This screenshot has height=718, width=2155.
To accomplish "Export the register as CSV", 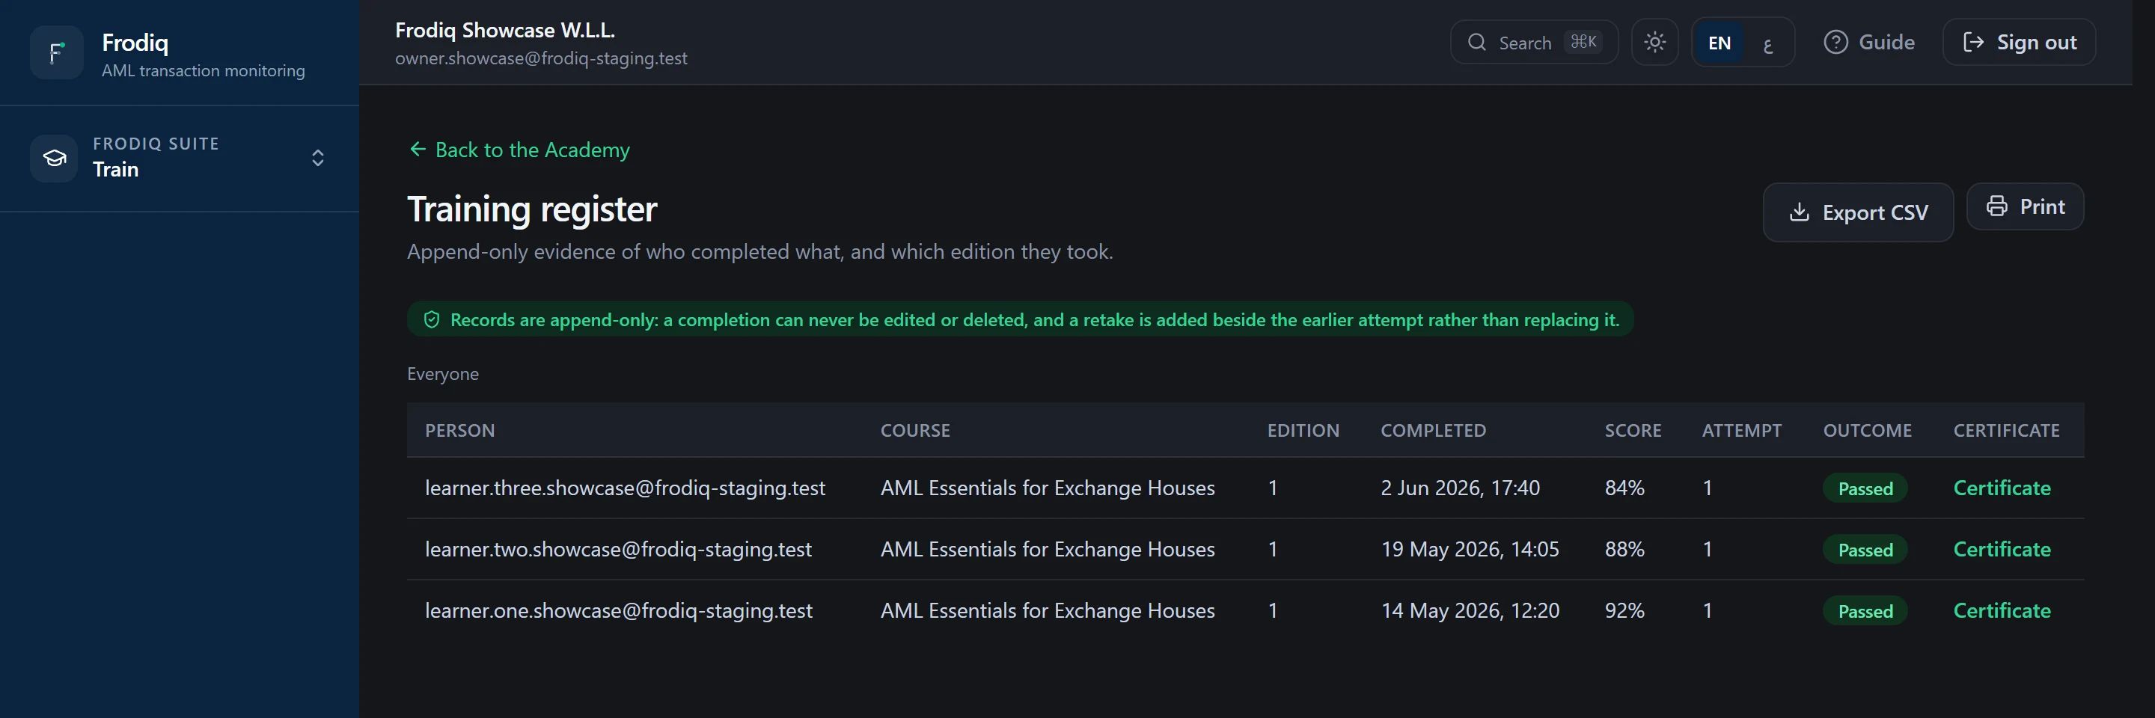I will 1858,212.
